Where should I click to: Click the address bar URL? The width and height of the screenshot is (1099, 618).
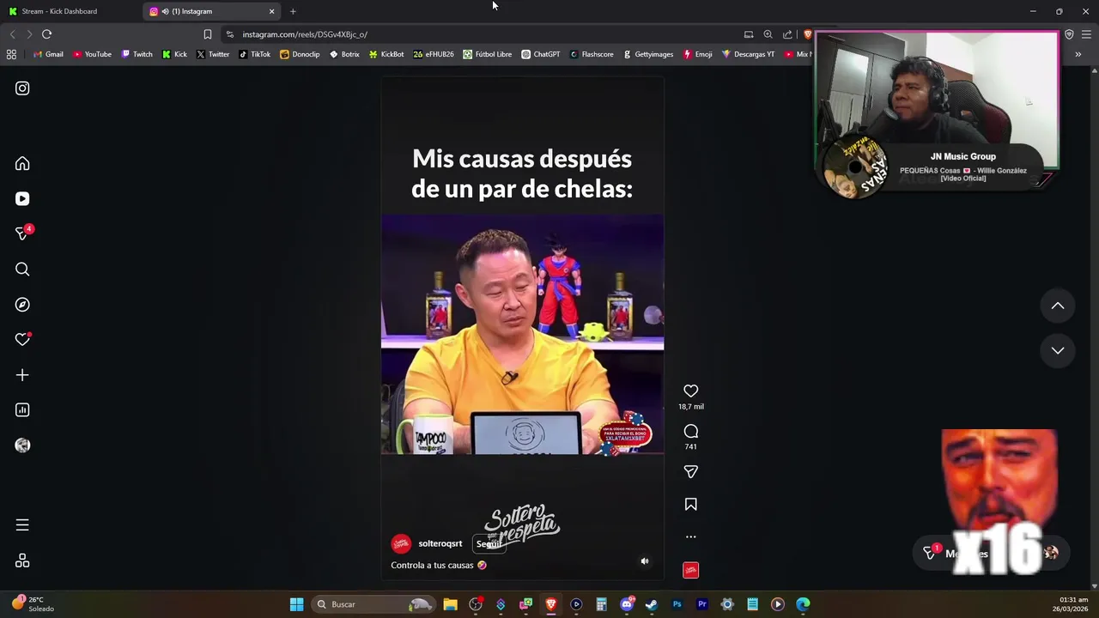(x=305, y=34)
